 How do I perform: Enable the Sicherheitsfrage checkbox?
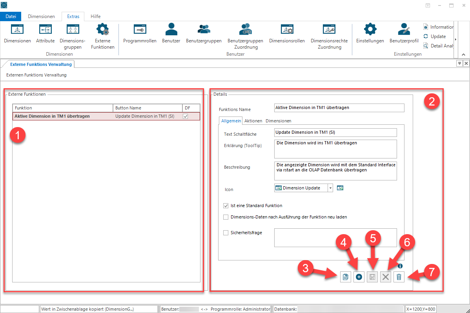coord(226,233)
